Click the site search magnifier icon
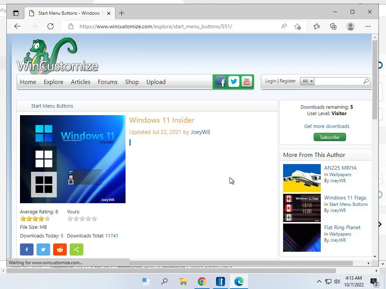 click(366, 81)
